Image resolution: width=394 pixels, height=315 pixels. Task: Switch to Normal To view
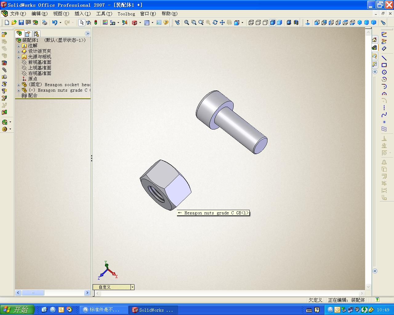308,22
